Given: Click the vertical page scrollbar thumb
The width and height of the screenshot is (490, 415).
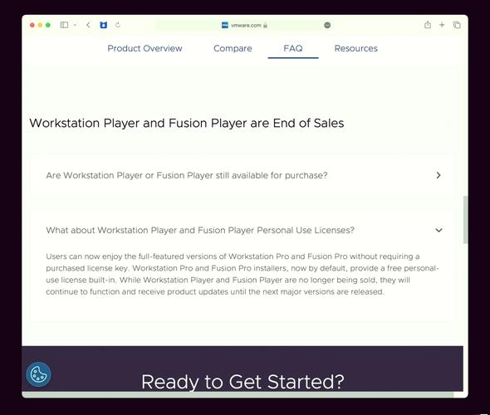Looking at the screenshot, I should 465,219.
